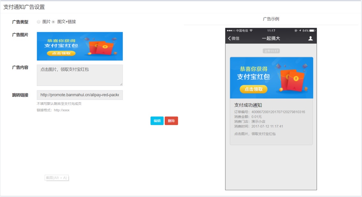The width and height of the screenshot is (362, 197).
Task: Click the 跳转链接 URL input field
Action: [80, 95]
